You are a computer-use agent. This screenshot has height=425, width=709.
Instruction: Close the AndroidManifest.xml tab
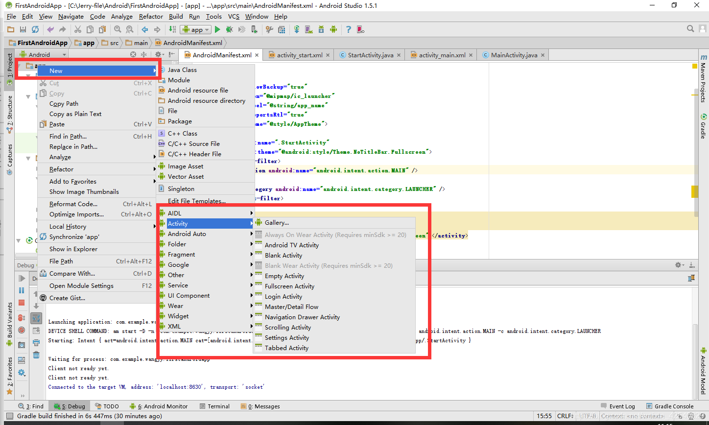tap(258, 55)
